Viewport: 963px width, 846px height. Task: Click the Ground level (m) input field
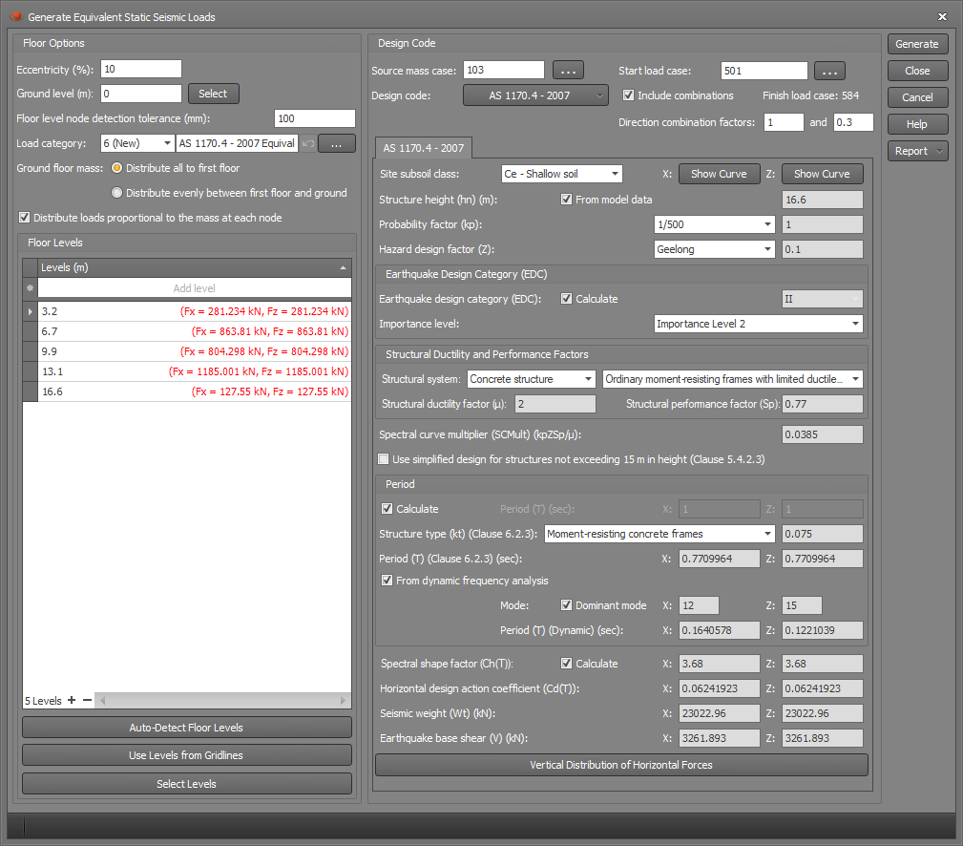(141, 94)
